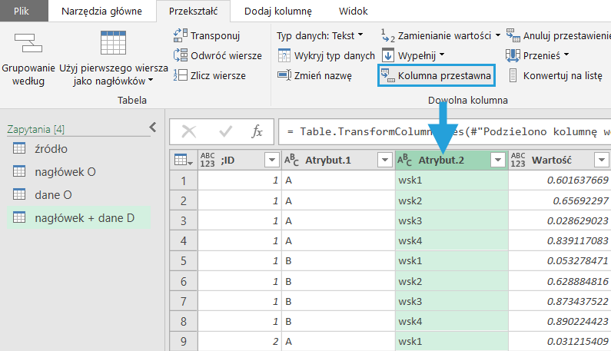The image size is (611, 351).
Task: Open the Zamienianie wartości dropdown
Action: click(x=440, y=35)
